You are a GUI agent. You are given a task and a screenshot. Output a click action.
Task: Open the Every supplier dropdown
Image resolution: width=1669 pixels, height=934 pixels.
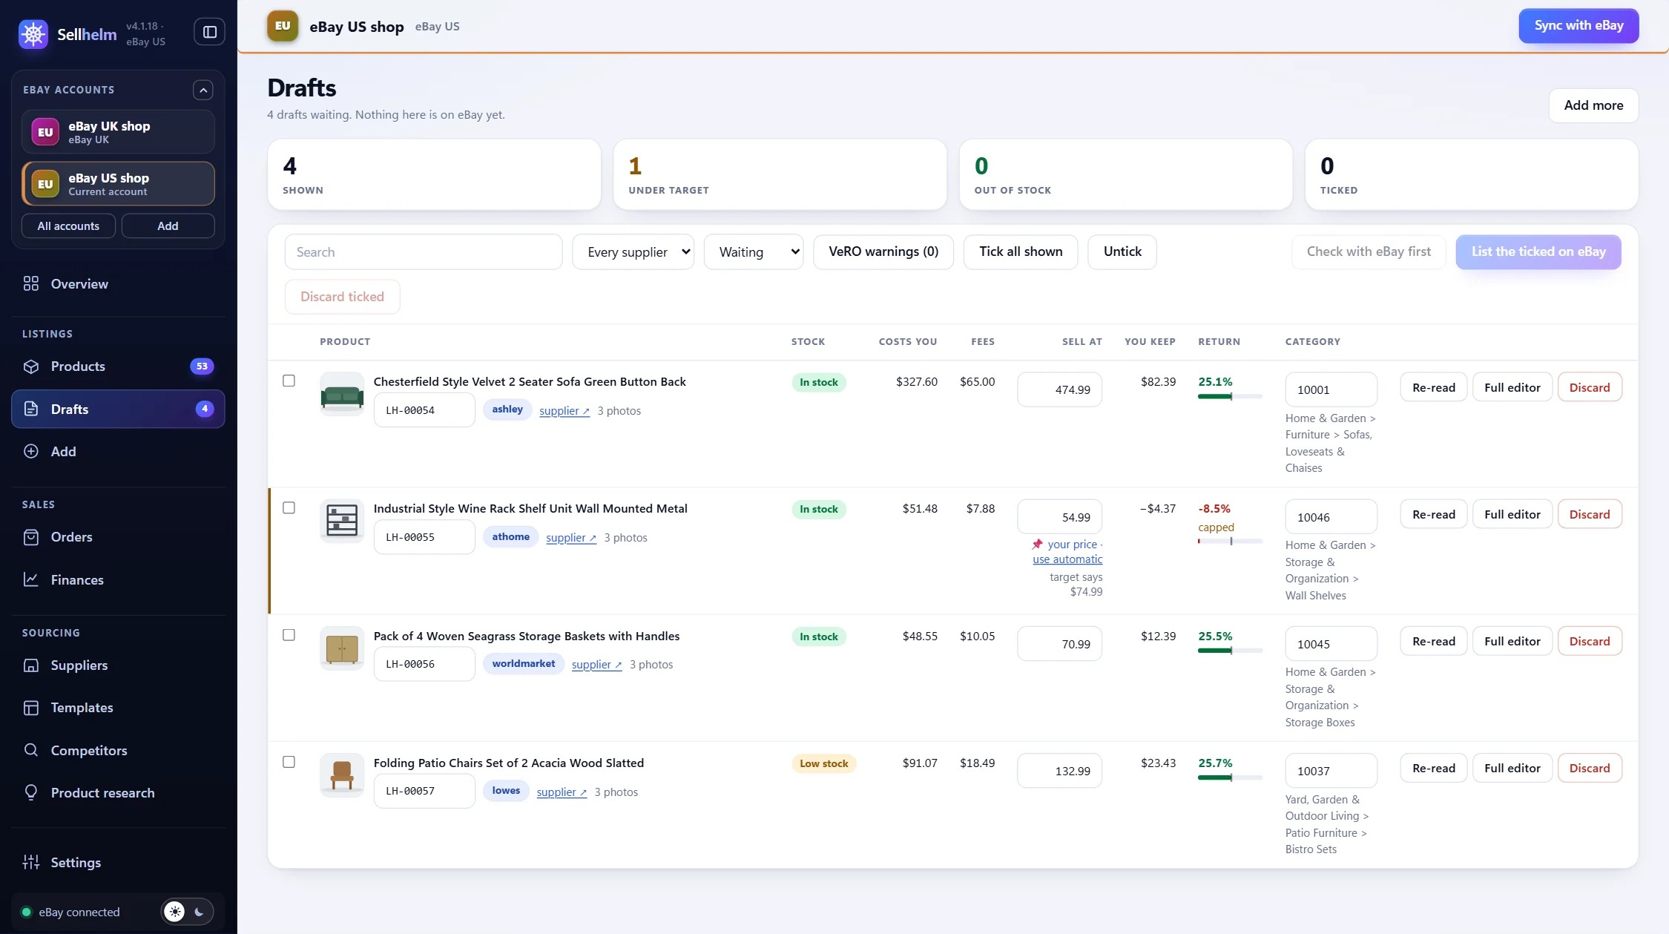tap(633, 252)
